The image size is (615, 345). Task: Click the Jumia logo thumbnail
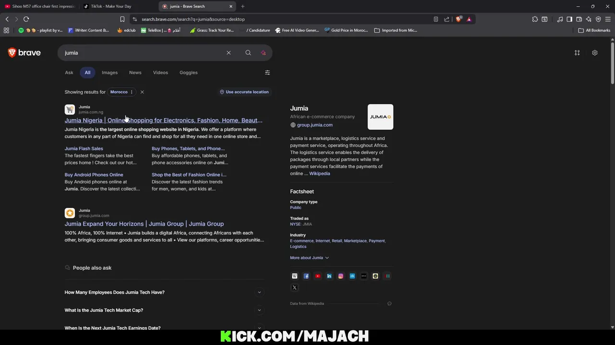pyautogui.click(x=381, y=117)
